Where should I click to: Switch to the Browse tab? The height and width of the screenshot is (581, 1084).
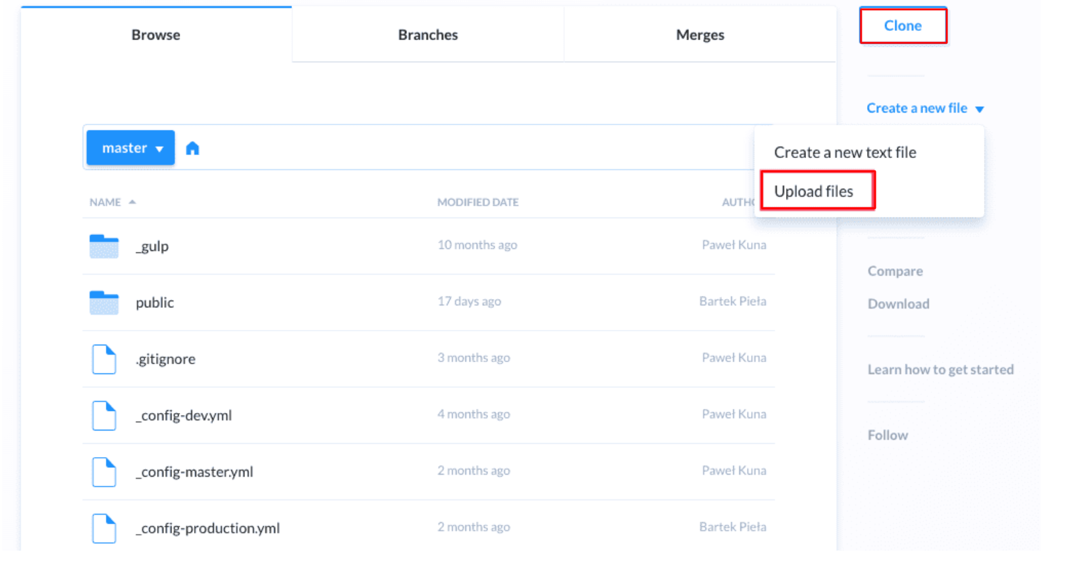pyautogui.click(x=156, y=35)
